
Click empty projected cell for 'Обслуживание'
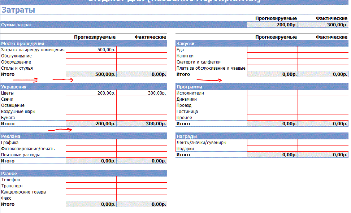coord(91,56)
